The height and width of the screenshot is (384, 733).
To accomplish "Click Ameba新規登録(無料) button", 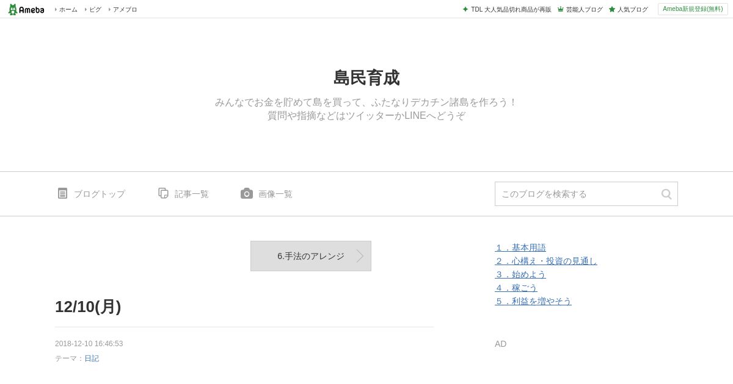I will click(x=693, y=9).
